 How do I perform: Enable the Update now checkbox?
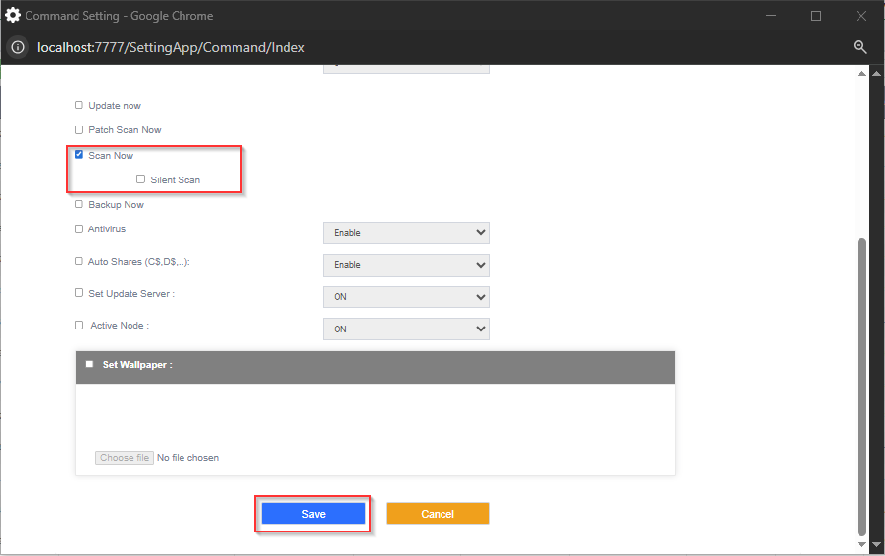(79, 105)
